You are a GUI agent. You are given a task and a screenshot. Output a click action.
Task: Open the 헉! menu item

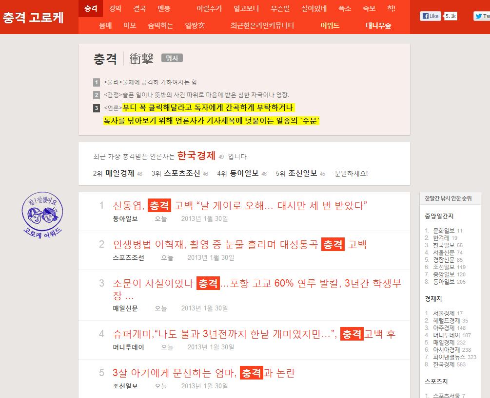tap(391, 8)
